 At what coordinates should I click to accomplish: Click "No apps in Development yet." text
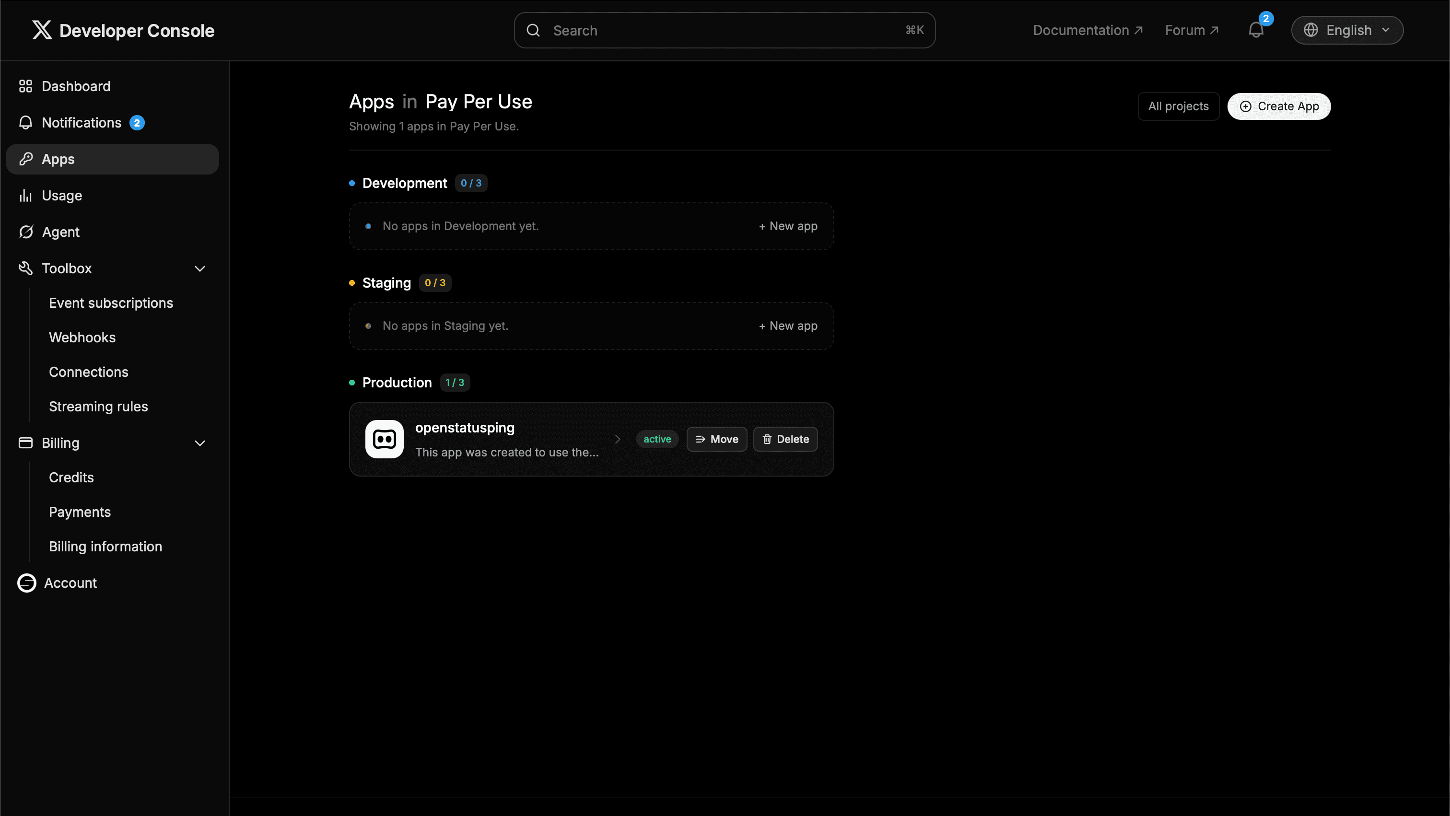pyautogui.click(x=461, y=226)
